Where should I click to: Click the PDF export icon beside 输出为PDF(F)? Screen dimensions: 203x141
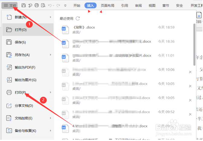[x=9, y=67]
